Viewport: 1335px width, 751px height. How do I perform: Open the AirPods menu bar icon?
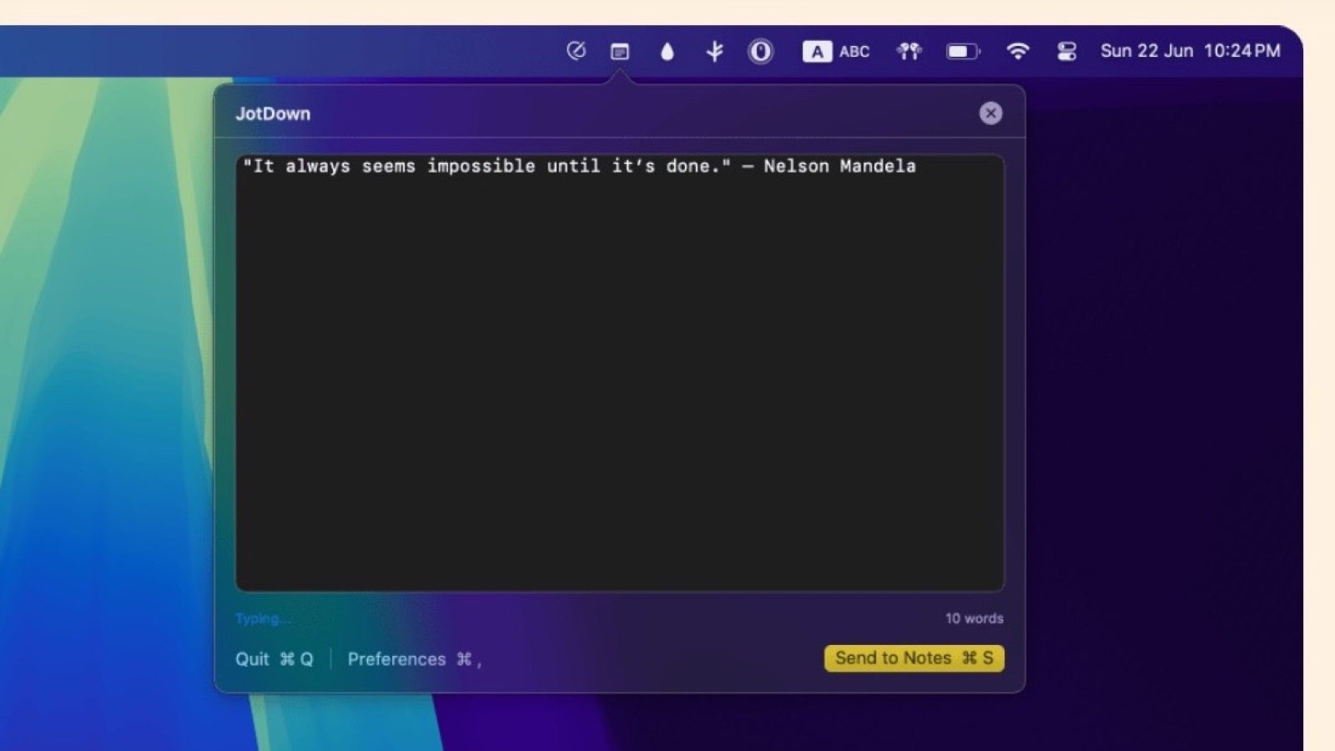[909, 52]
